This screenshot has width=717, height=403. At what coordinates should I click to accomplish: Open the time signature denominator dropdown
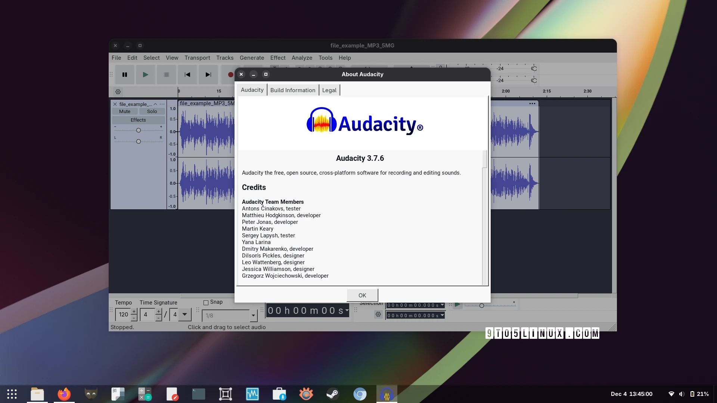click(184, 315)
